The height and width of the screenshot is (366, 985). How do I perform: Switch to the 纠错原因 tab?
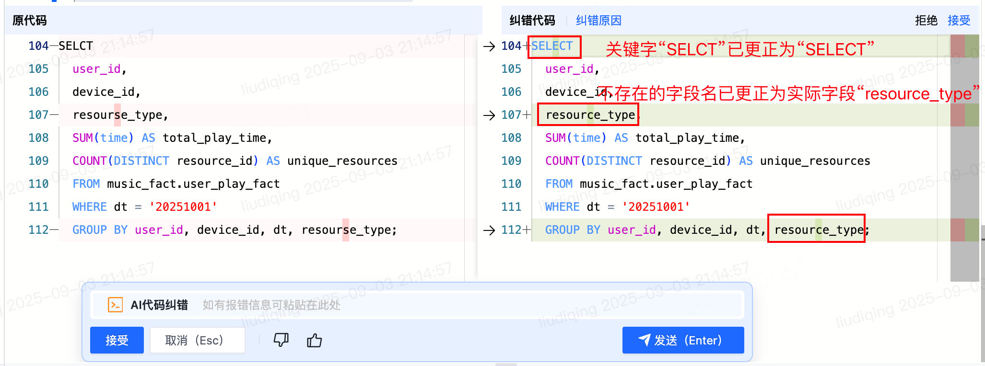tap(598, 21)
